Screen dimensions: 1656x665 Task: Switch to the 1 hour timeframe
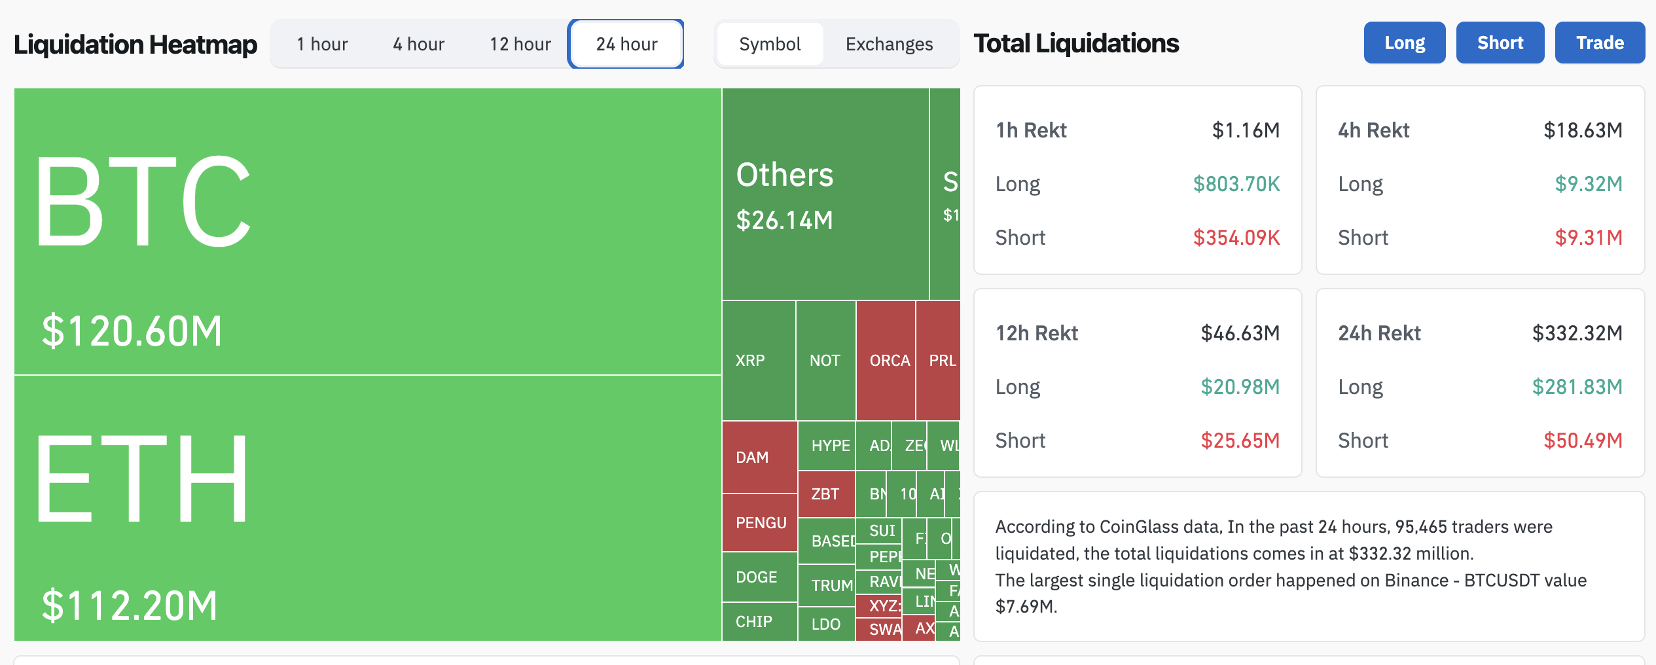coord(321,44)
